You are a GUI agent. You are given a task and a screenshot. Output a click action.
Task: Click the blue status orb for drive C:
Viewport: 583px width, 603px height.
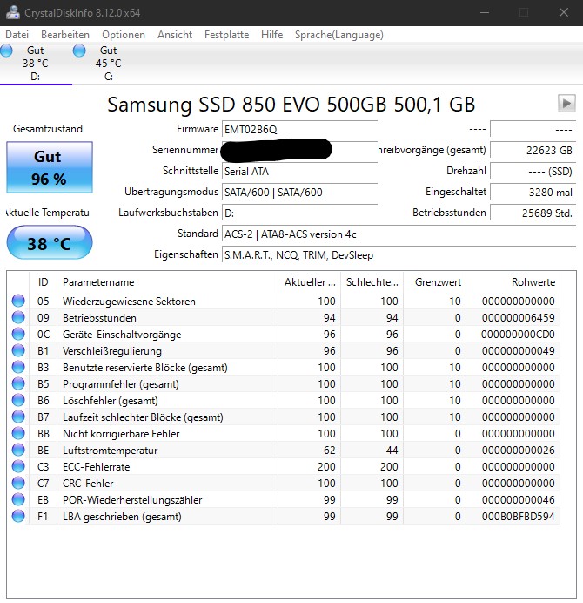tap(79, 51)
